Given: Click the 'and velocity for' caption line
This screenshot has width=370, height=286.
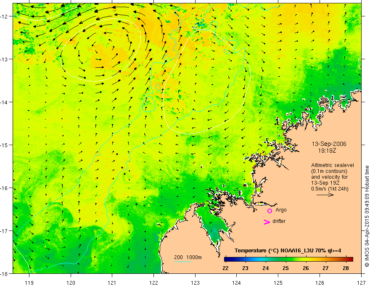Looking at the screenshot, I should 329,177.
